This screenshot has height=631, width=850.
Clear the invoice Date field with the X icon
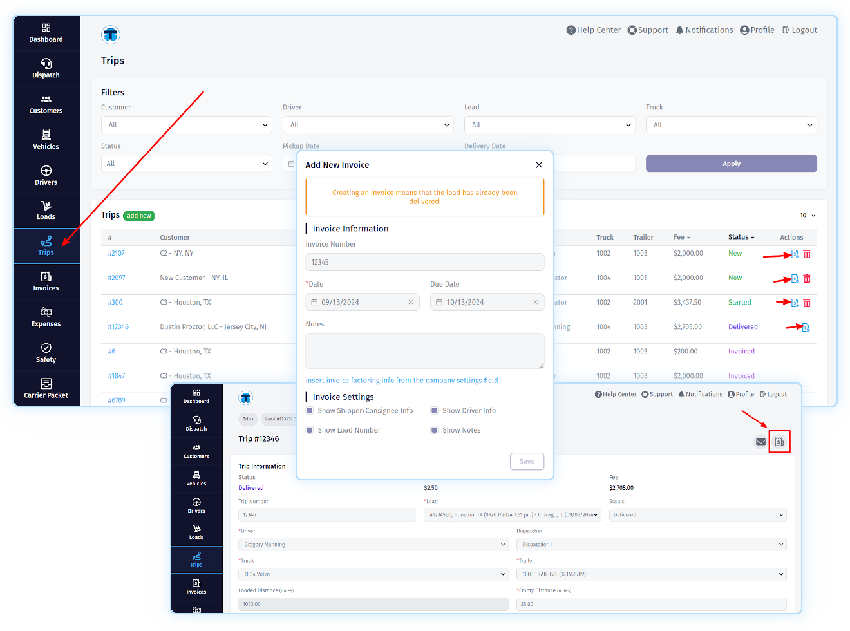411,303
